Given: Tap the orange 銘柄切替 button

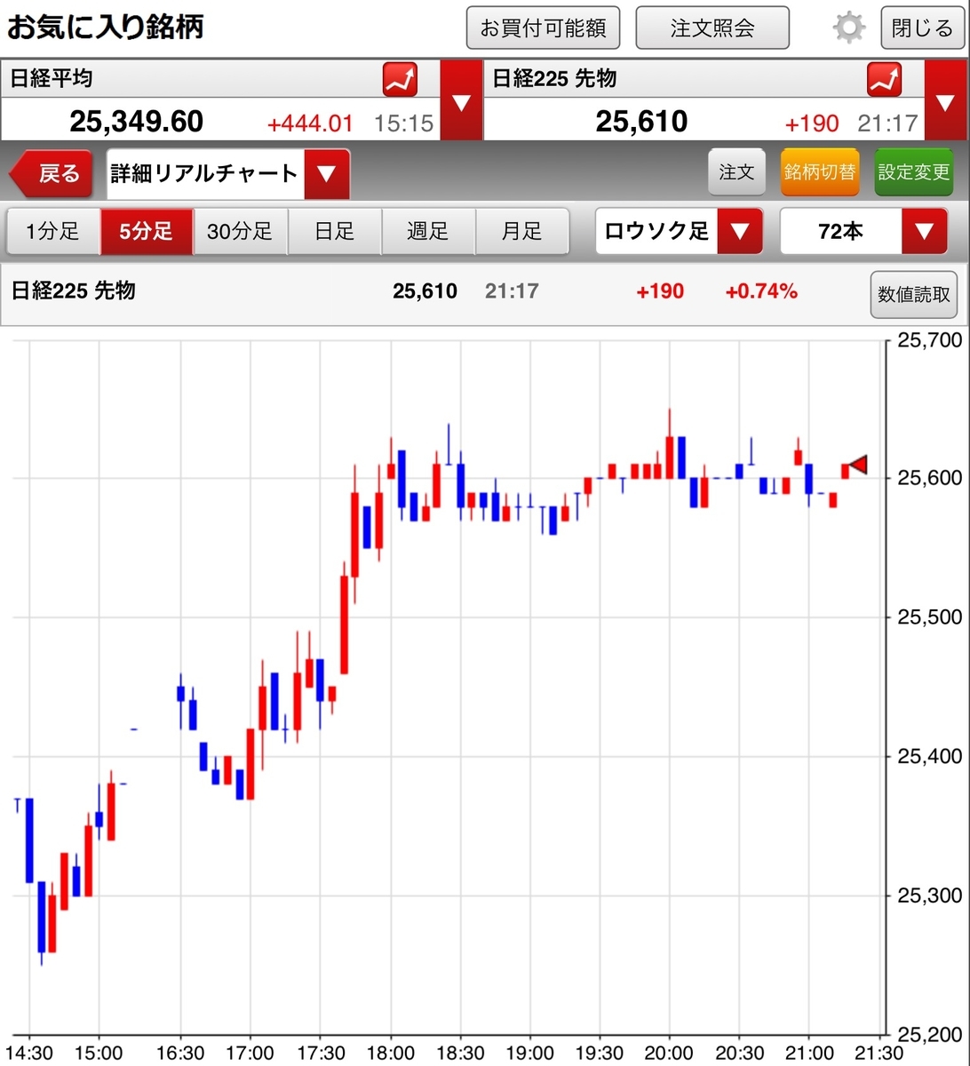Looking at the screenshot, I should [x=820, y=172].
